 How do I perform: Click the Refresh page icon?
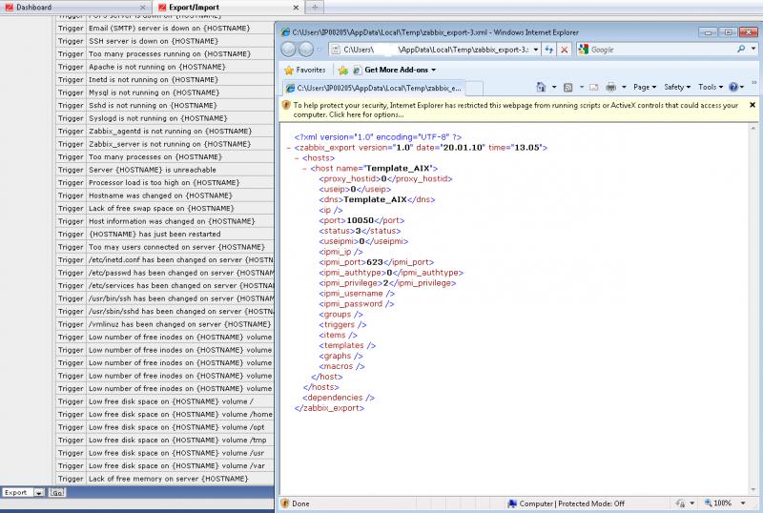[550, 49]
